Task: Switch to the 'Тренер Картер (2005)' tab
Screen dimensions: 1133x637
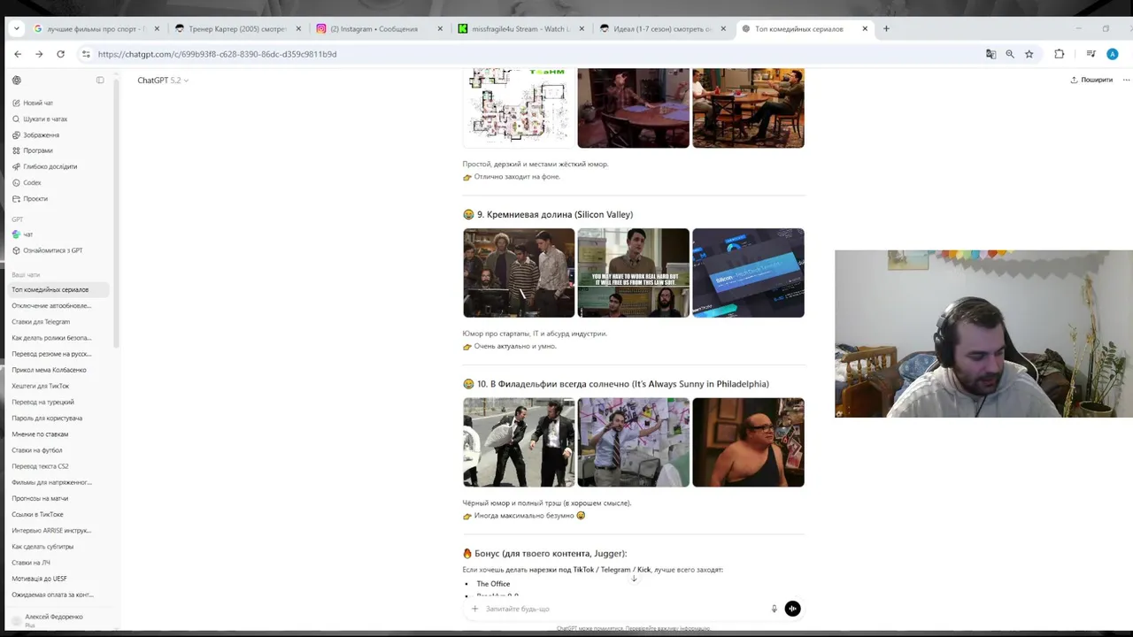Action: 238,28
